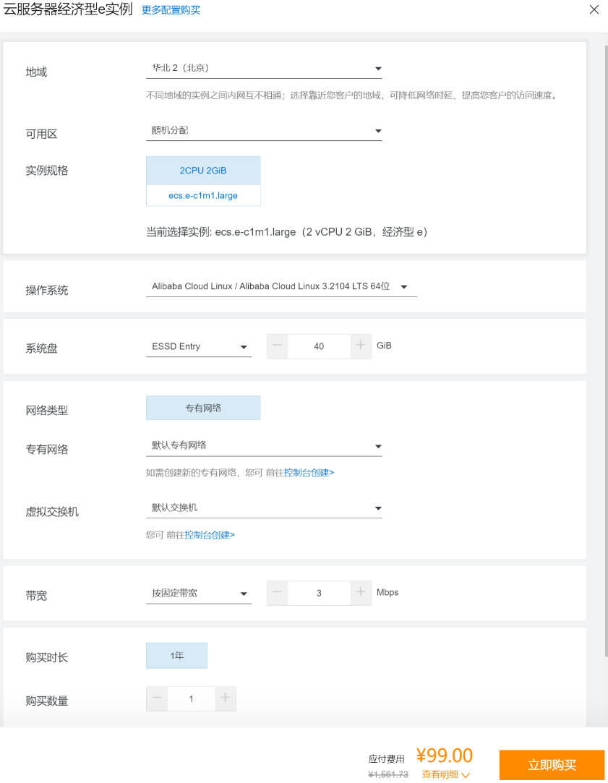Image resolution: width=608 pixels, height=783 pixels.
Task: Select the 1年 purchase duration
Action: (176, 656)
